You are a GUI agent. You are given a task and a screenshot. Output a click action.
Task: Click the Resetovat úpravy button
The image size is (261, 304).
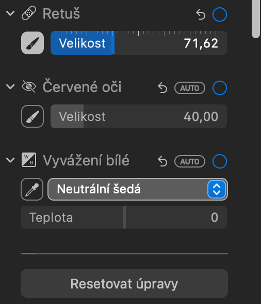coord(124,283)
